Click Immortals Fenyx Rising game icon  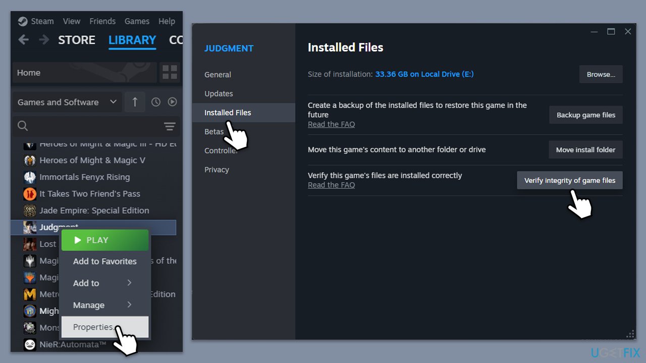30,177
